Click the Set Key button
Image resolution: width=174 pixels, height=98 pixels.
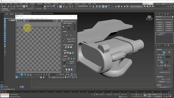(149, 97)
